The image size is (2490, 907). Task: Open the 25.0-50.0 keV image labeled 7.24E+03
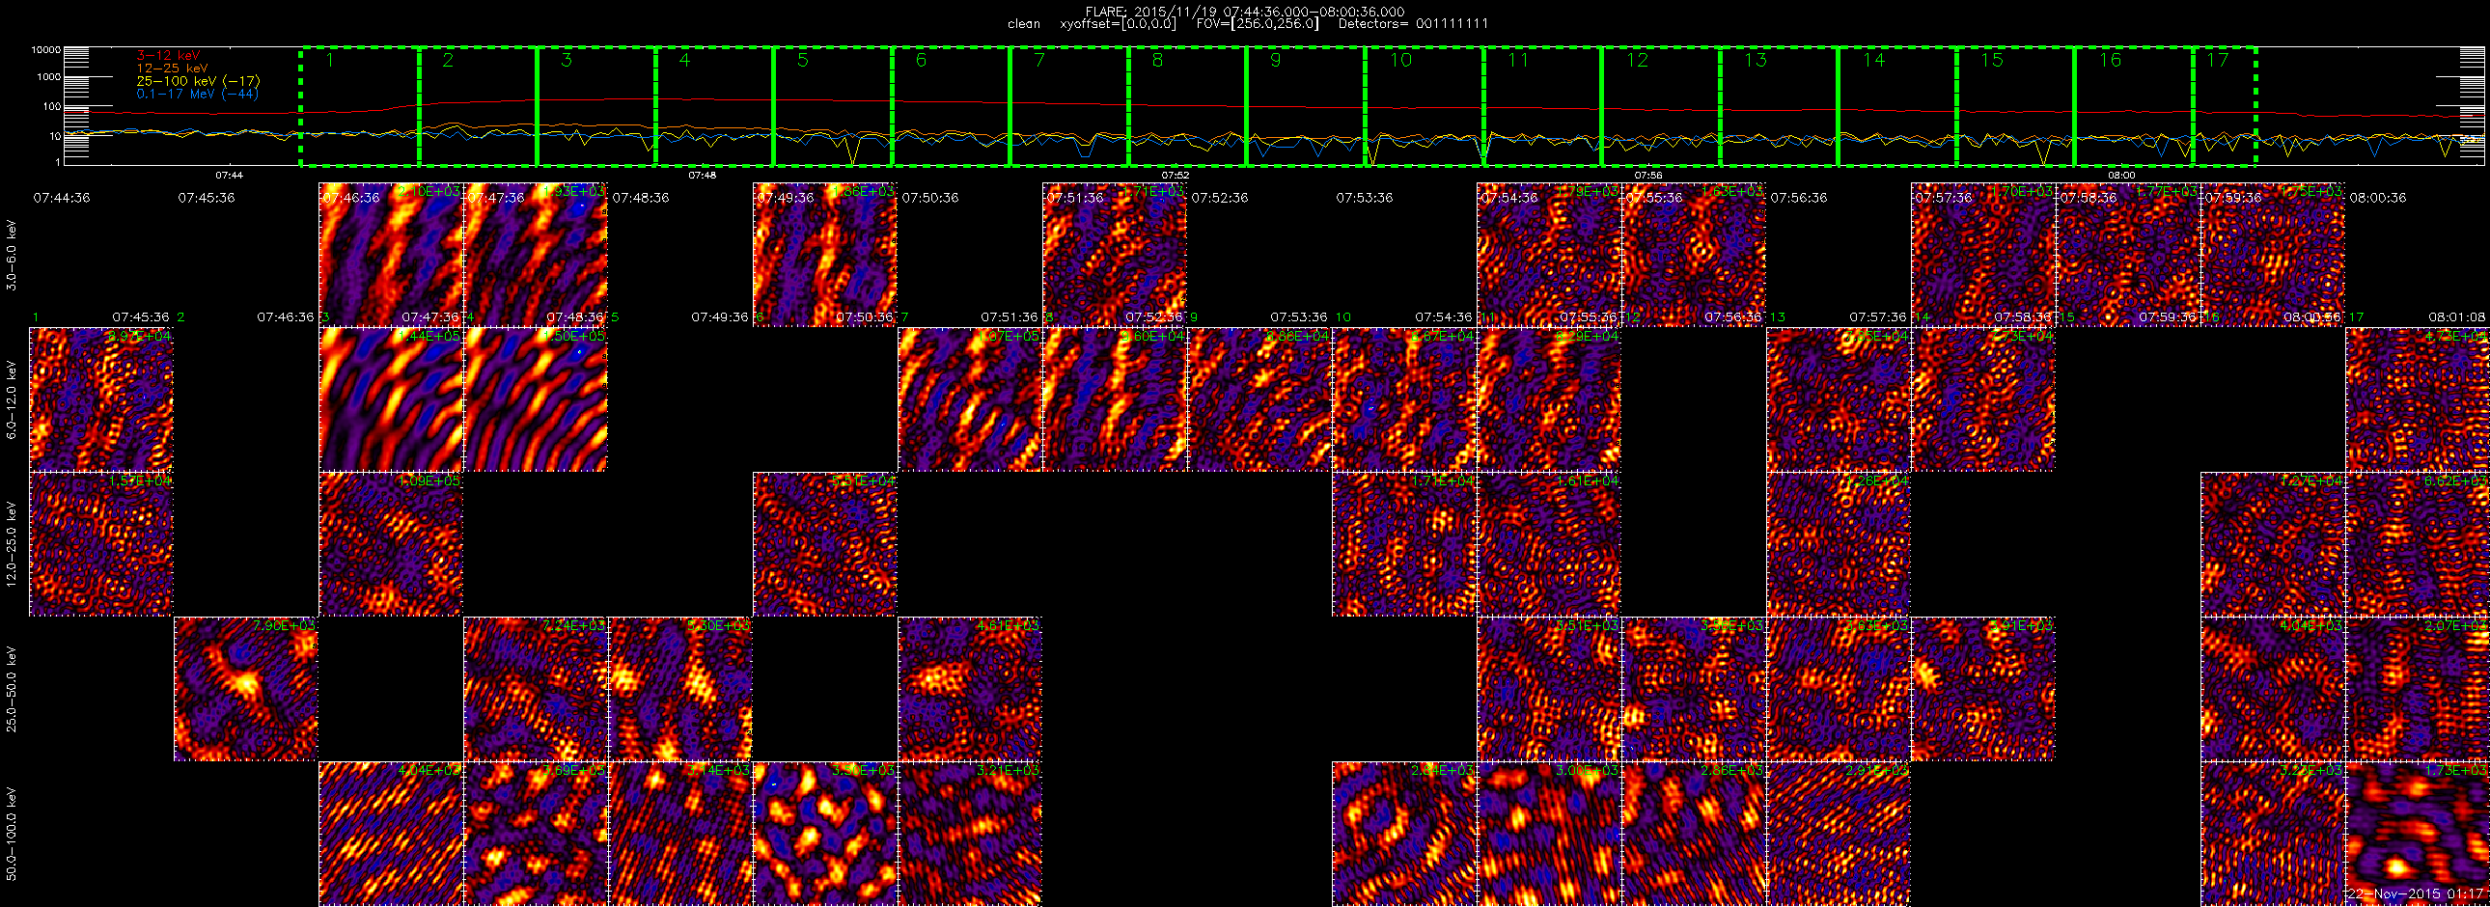coord(537,689)
